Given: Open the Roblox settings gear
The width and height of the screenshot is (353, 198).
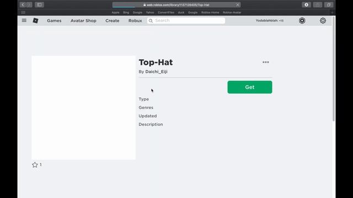Looking at the screenshot, I should 323,20.
